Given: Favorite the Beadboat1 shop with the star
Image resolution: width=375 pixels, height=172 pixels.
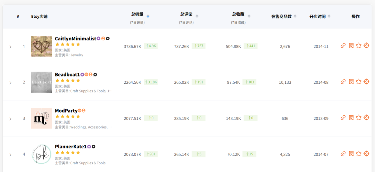Looking at the screenshot, I should coord(359,82).
